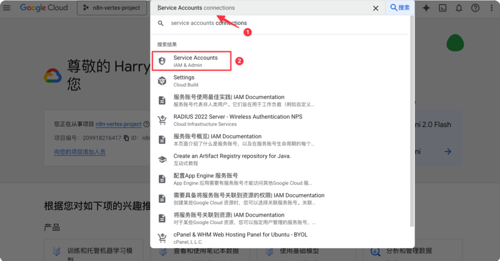Image resolution: width=500 pixels, height=261 pixels.
Task: Open the help question mark icon
Action: coord(475,8)
